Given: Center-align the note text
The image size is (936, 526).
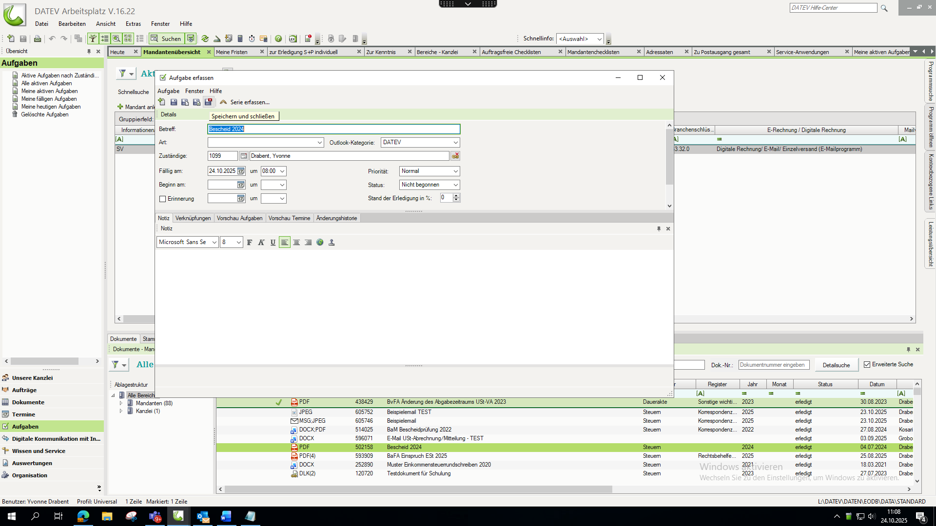Looking at the screenshot, I should tap(296, 243).
